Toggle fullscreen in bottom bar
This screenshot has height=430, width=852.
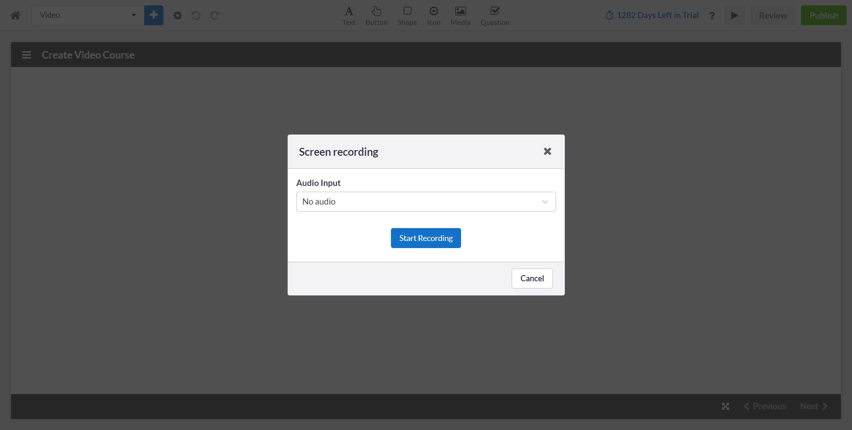click(x=726, y=406)
